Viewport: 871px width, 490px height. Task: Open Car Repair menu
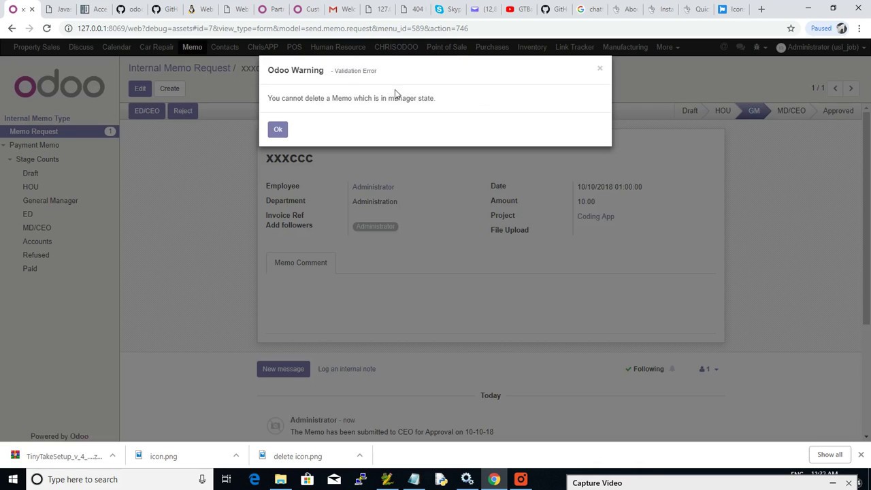click(x=157, y=47)
